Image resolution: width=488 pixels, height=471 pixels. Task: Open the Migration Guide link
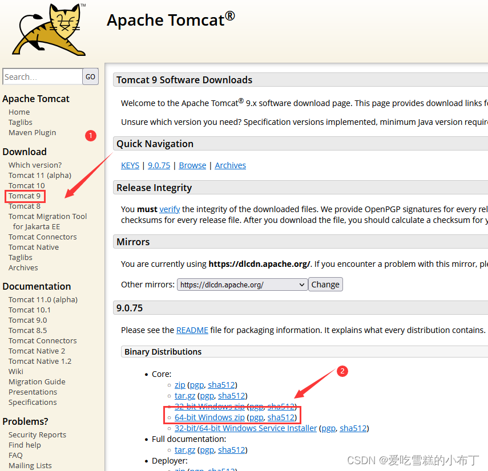coord(37,381)
